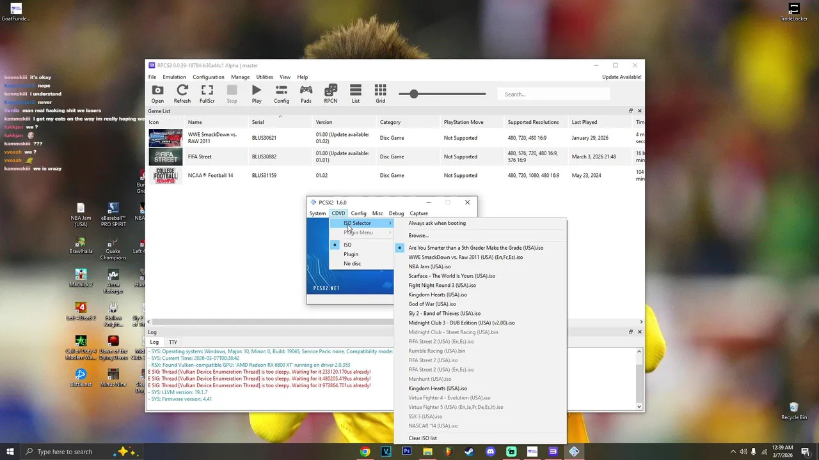Open Steam from the taskbar
Image resolution: width=819 pixels, height=460 pixels.
469,452
